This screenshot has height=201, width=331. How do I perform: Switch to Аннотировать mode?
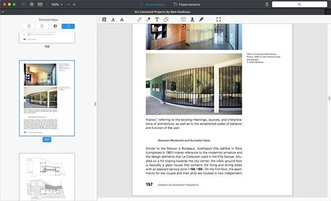click(x=152, y=4)
